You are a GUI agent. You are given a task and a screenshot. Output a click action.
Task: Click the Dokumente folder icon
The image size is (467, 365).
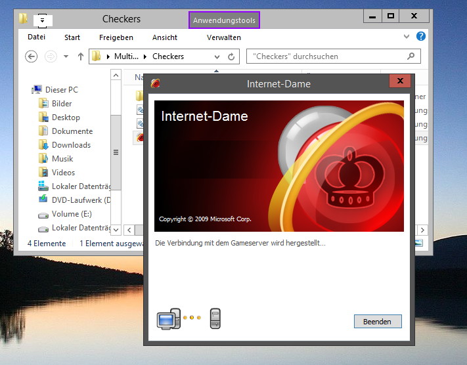click(x=43, y=131)
